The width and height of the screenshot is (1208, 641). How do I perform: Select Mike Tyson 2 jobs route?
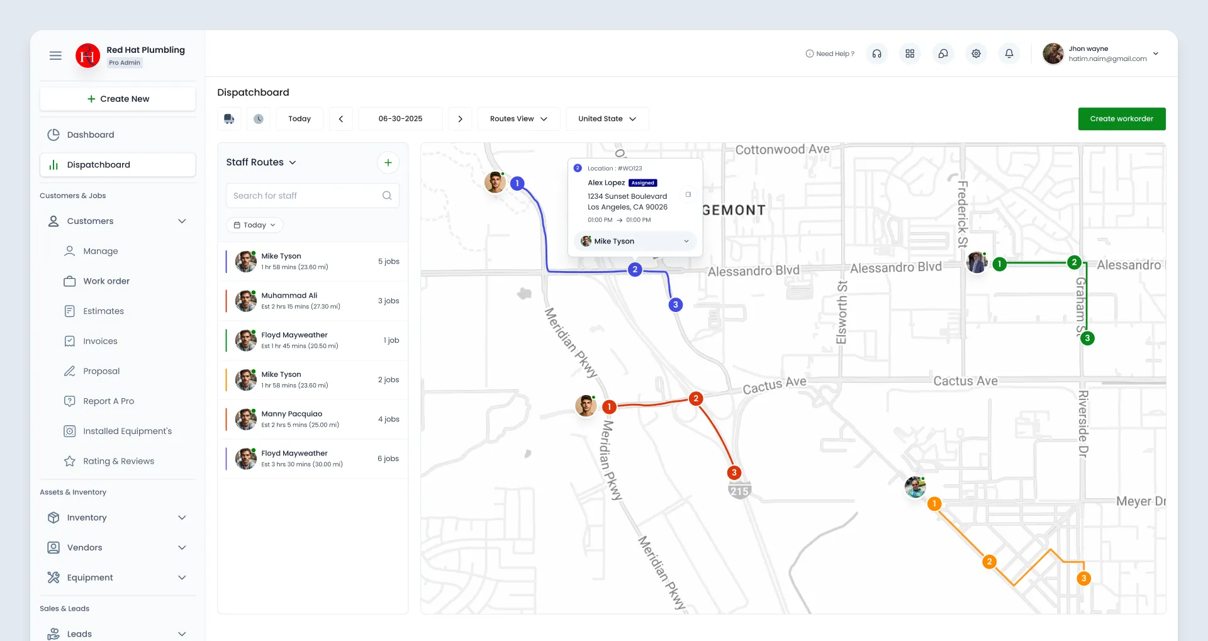pyautogui.click(x=313, y=380)
